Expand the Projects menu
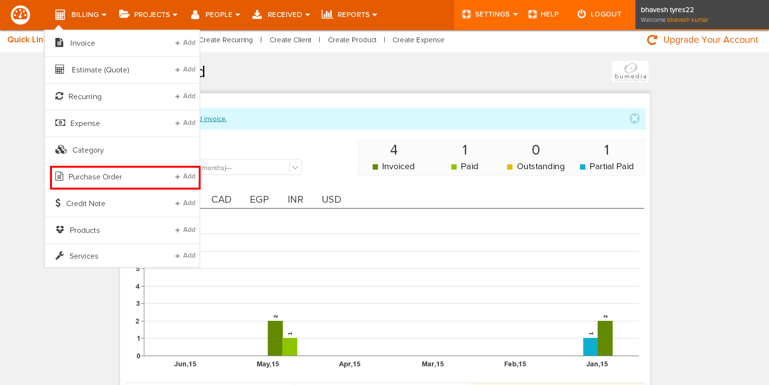 tap(148, 15)
